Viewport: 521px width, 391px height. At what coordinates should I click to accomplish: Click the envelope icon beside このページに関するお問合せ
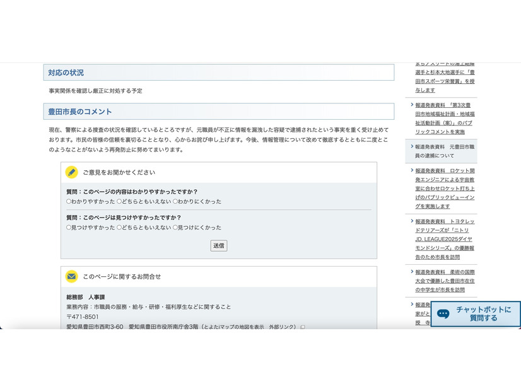point(72,276)
